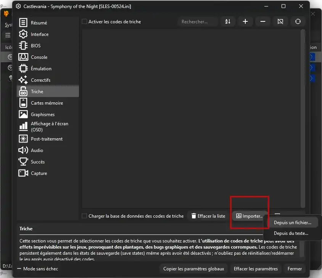This screenshot has height=278, width=322.
Task: Open the Résumé settings page
Action: 48,23
